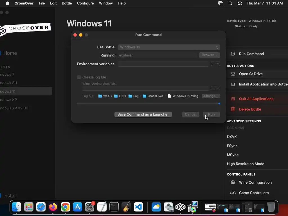
Task: Click the Running command input field
Action: coord(157,55)
